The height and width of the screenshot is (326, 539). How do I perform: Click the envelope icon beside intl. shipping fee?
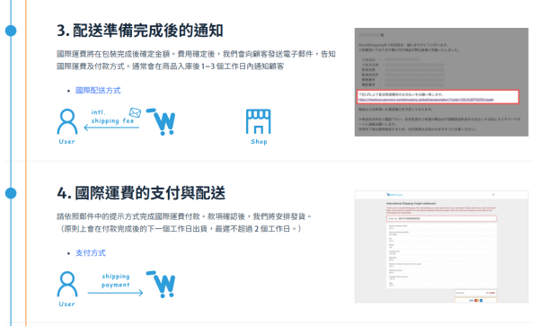pos(135,112)
